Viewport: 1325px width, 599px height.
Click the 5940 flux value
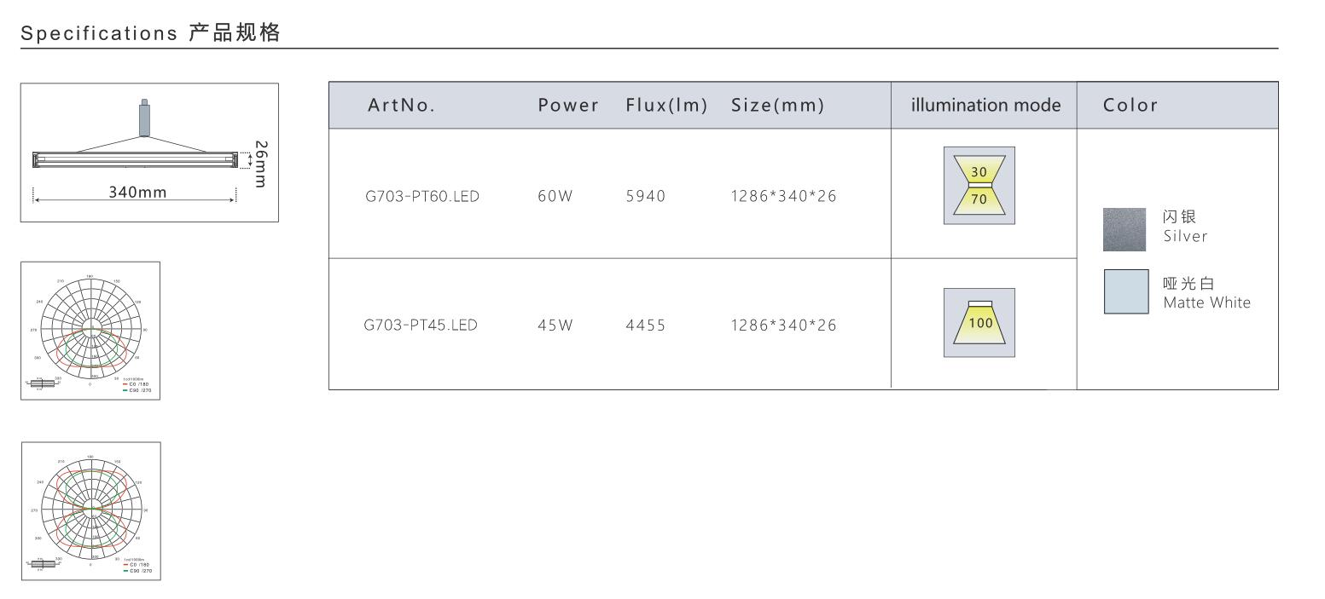click(645, 197)
